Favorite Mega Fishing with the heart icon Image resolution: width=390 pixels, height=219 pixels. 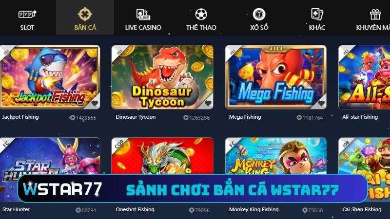click(321, 103)
